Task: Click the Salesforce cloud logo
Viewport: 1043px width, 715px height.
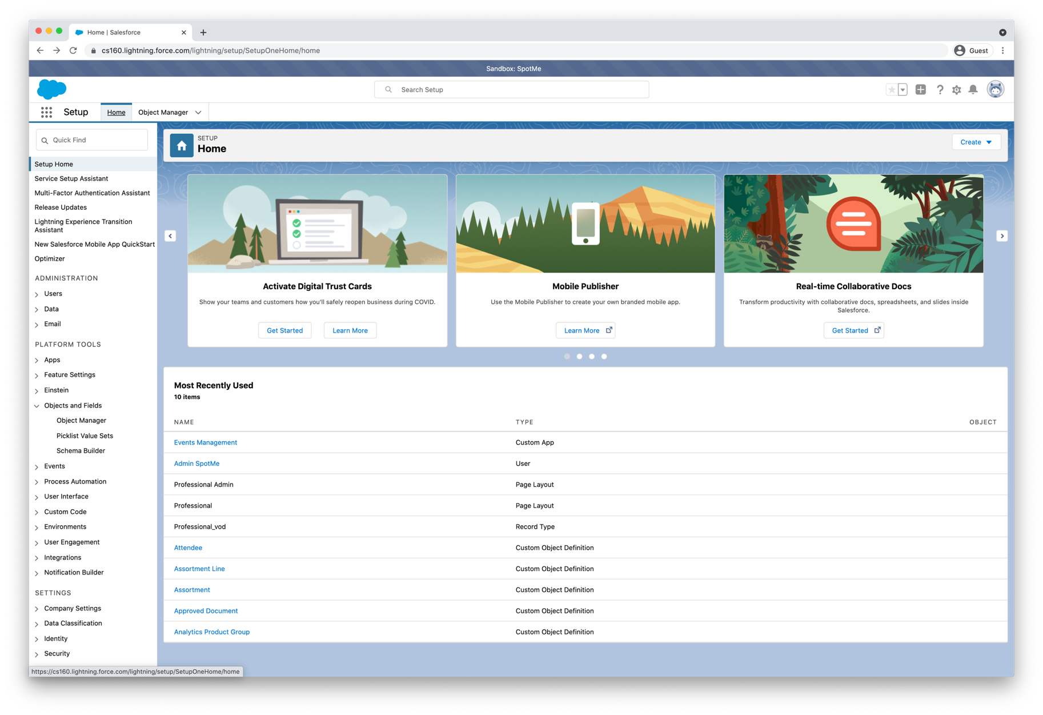Action: coord(52,89)
